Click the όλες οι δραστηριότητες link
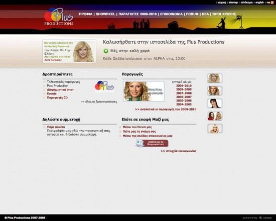The height and width of the screenshot is (221, 276). point(99,101)
